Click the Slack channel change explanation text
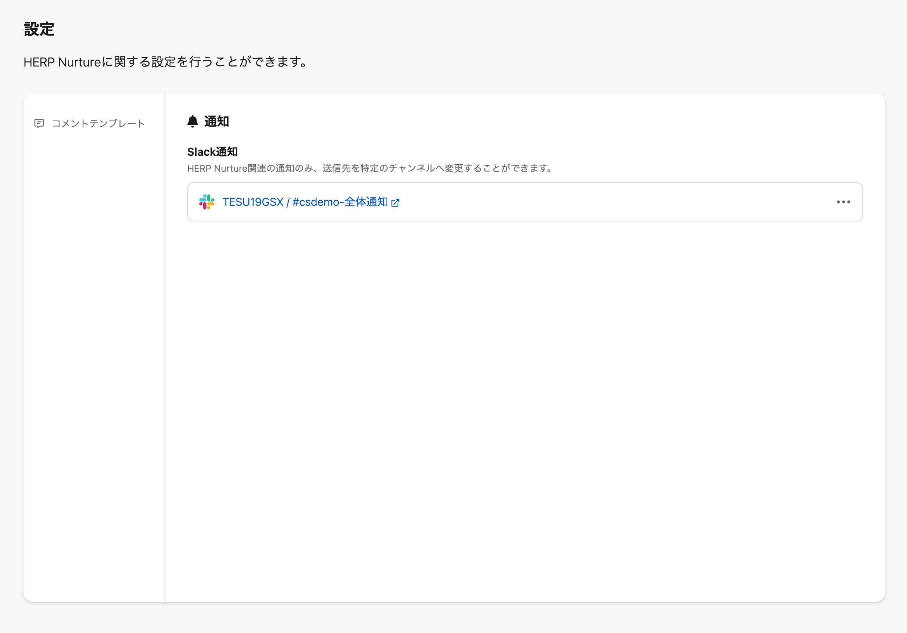The width and height of the screenshot is (907, 633). click(370, 169)
